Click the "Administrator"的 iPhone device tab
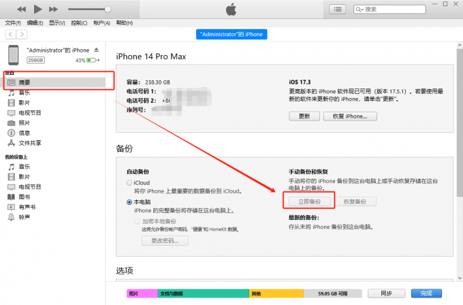Screen dimensions: 463x305 (x=231, y=34)
